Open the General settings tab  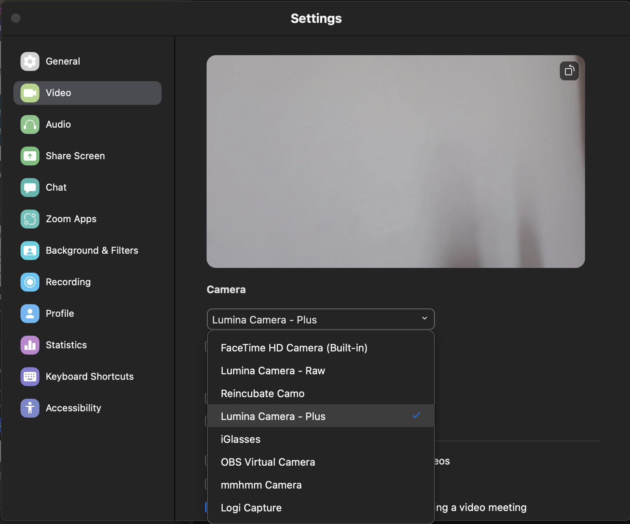(x=88, y=61)
